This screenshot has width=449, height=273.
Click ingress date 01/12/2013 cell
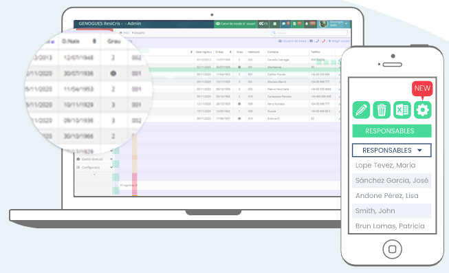204,60
